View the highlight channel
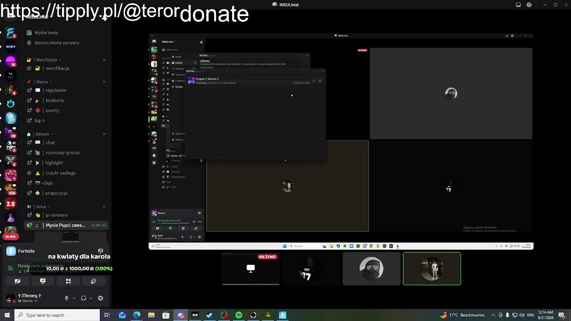571x321 pixels. [67, 163]
